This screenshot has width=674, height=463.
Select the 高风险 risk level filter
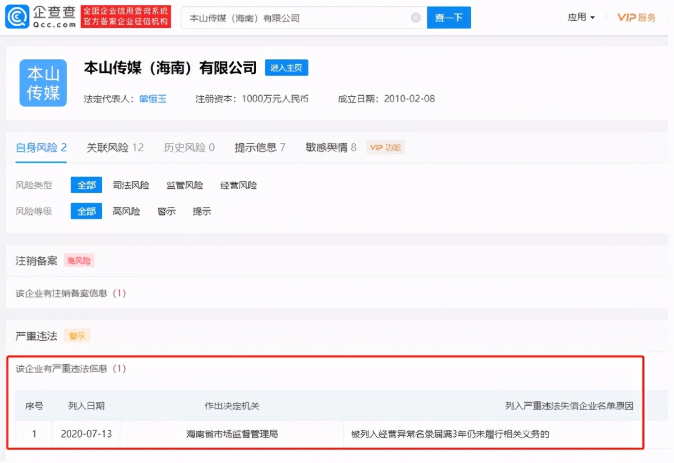[126, 211]
